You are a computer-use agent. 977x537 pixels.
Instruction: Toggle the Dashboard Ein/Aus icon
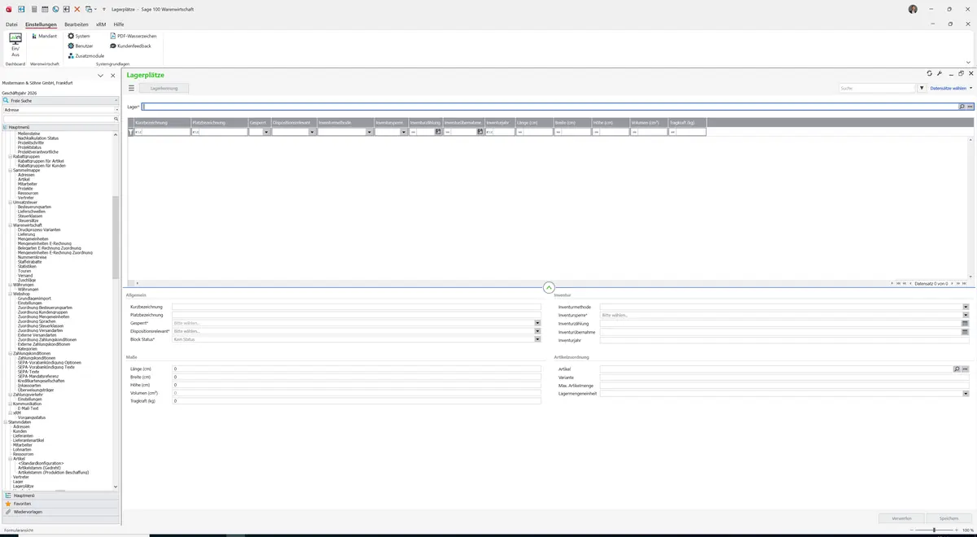pyautogui.click(x=15, y=44)
